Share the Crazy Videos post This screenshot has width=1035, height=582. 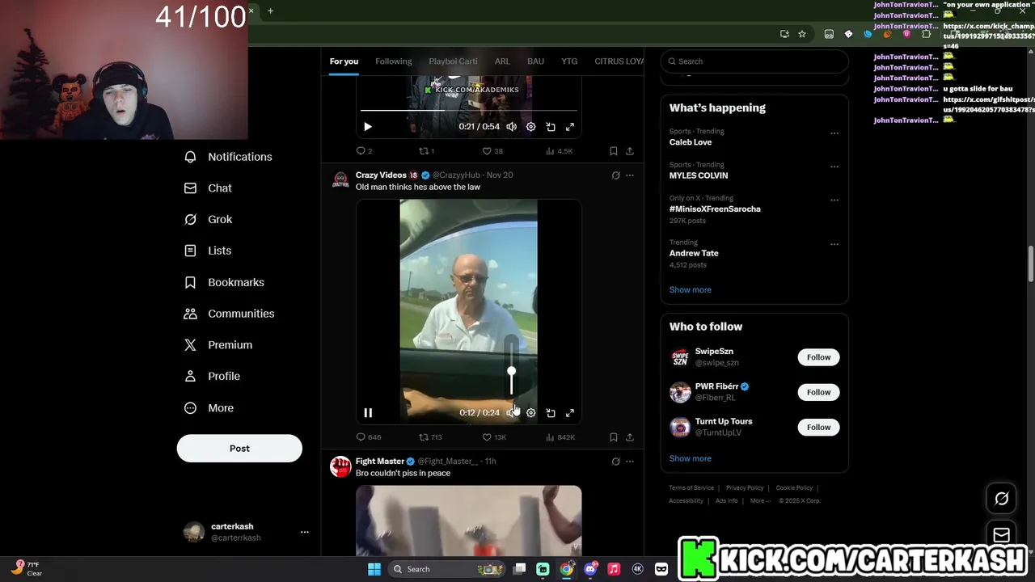[x=630, y=437]
